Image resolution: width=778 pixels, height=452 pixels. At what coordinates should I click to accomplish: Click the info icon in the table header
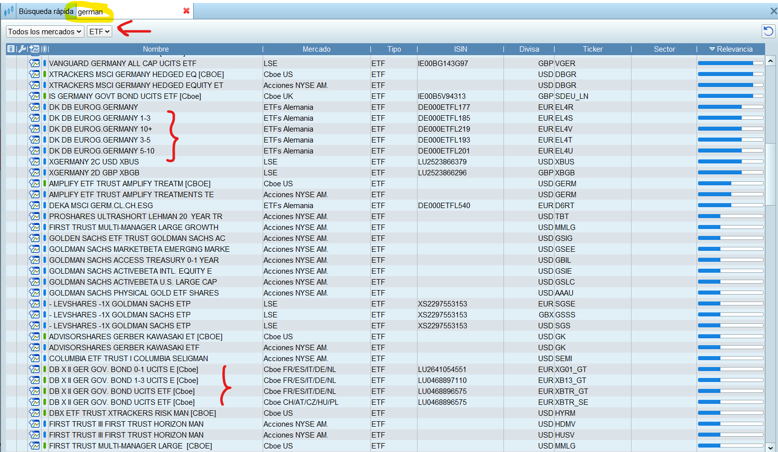[x=11, y=49]
